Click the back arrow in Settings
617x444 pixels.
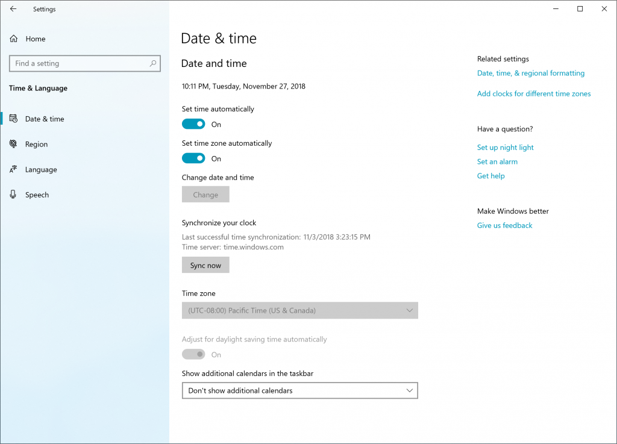11,9
